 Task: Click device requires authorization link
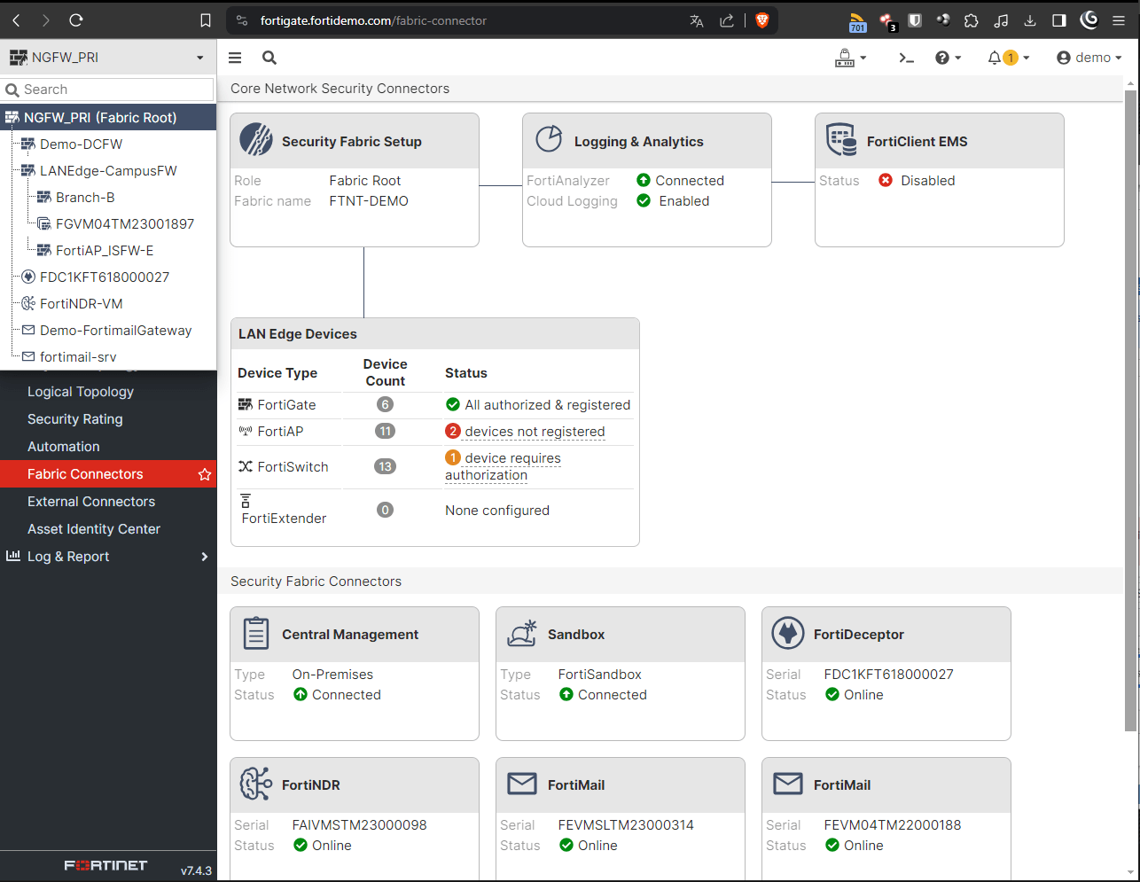(x=503, y=466)
